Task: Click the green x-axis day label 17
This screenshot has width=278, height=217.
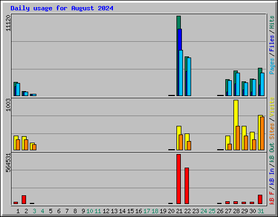Action: tap(147, 211)
